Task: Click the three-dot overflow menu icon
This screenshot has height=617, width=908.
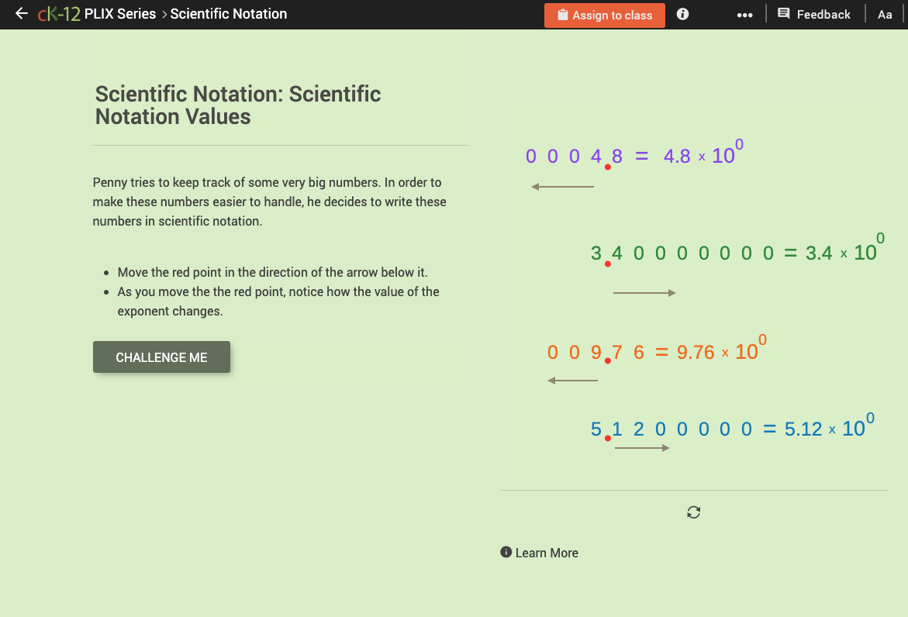Action: tap(744, 14)
